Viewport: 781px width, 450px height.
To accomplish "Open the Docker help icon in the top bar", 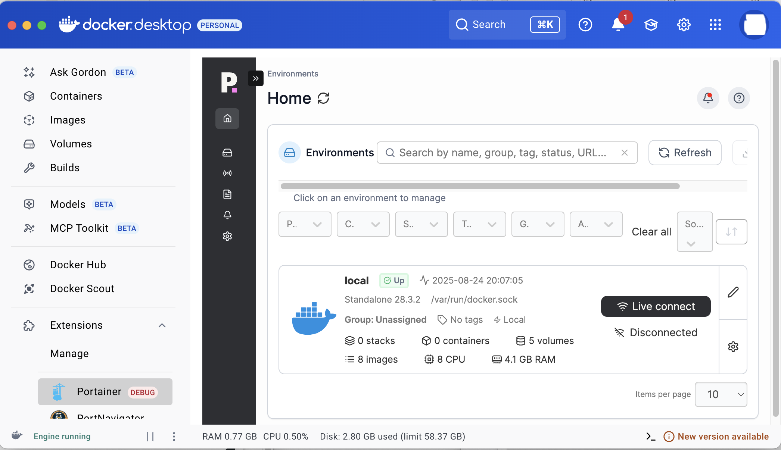I will click(x=585, y=25).
